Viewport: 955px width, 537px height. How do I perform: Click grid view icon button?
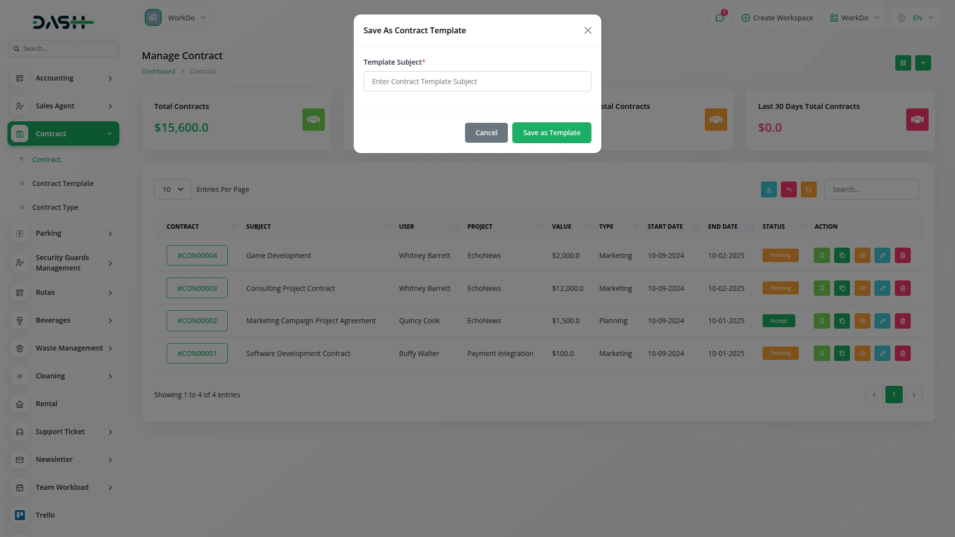[x=903, y=63]
